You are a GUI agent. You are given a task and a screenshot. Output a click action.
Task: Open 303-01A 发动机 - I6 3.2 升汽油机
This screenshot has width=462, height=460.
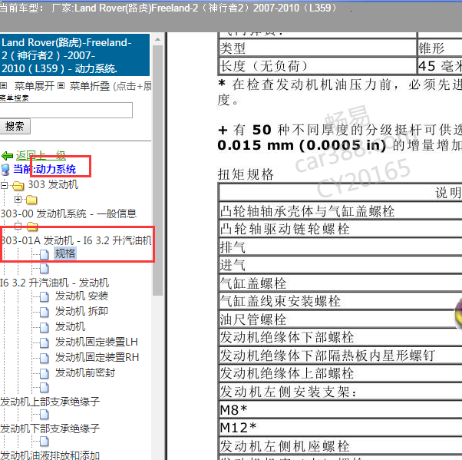pos(76,240)
